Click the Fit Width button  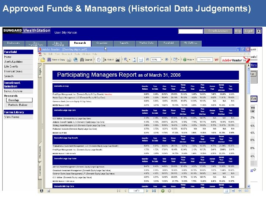(141, 60)
